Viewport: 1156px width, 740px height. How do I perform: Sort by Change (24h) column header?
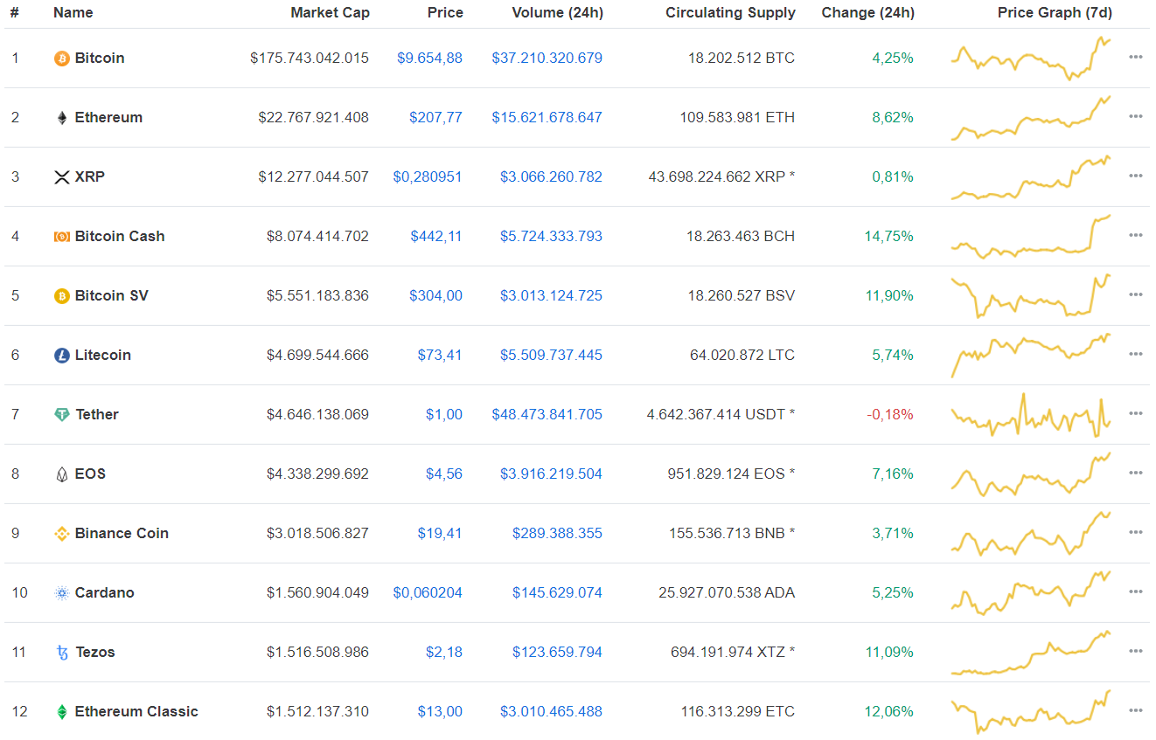(867, 12)
